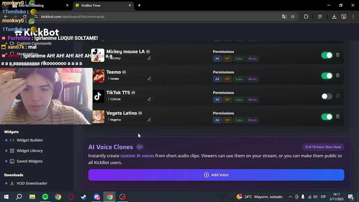Select Subs permission for TikTok TTS

239,100
